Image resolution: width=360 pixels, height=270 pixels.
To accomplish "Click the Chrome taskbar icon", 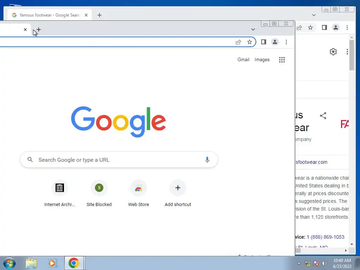I will click(x=74, y=263).
